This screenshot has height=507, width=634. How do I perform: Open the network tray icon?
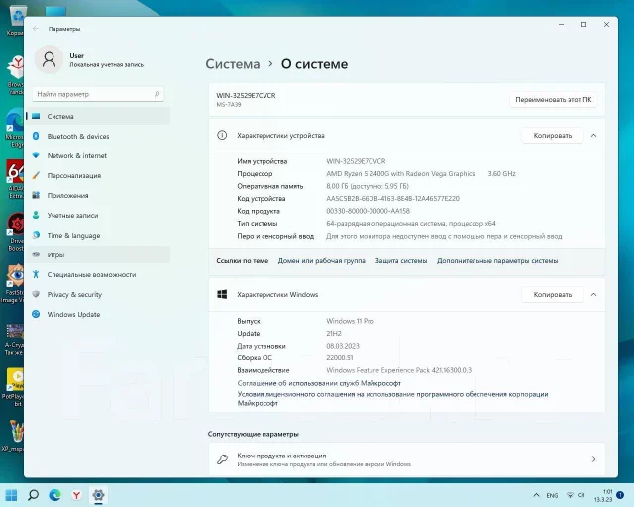click(570, 495)
